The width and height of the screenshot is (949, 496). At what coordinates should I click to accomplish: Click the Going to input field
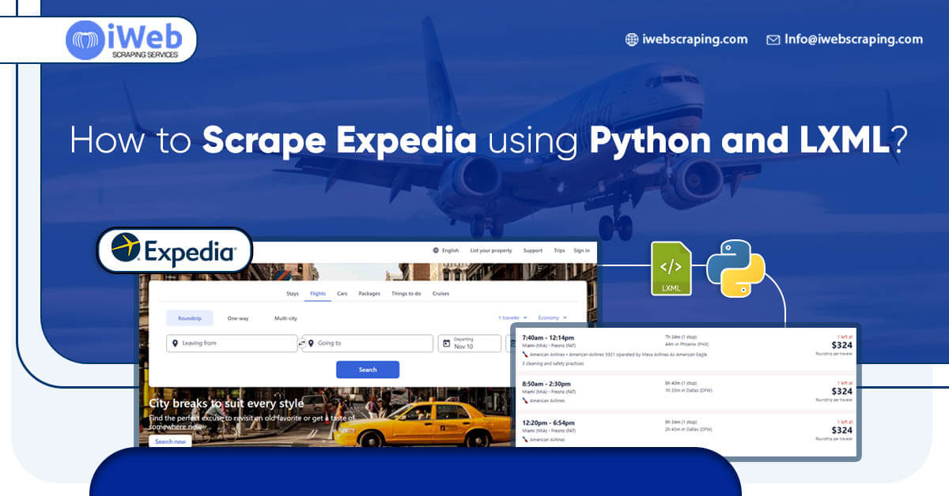368,344
